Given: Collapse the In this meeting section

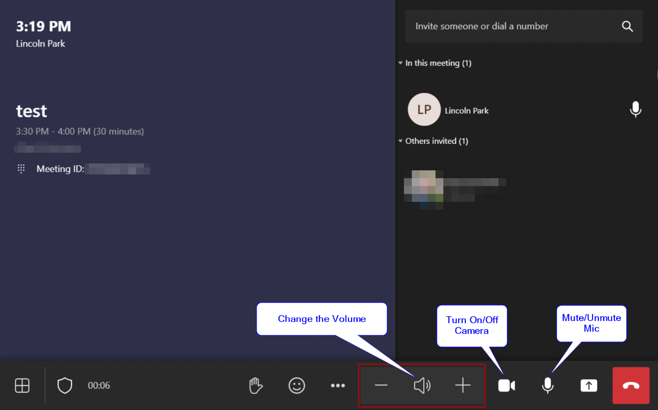Looking at the screenshot, I should pyautogui.click(x=401, y=63).
